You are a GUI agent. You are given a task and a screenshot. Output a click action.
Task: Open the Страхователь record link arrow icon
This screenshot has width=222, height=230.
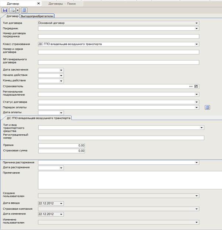tap(197, 86)
